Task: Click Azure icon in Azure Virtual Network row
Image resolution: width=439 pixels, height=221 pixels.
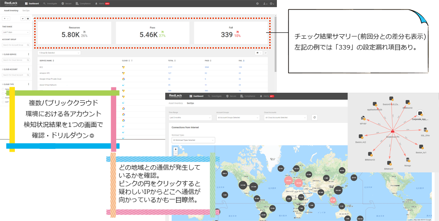Action: point(123,85)
